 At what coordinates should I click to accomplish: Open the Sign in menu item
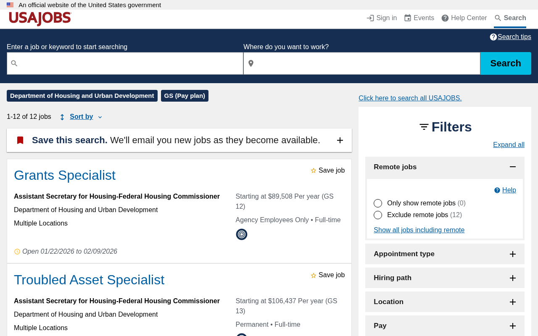tap(382, 18)
